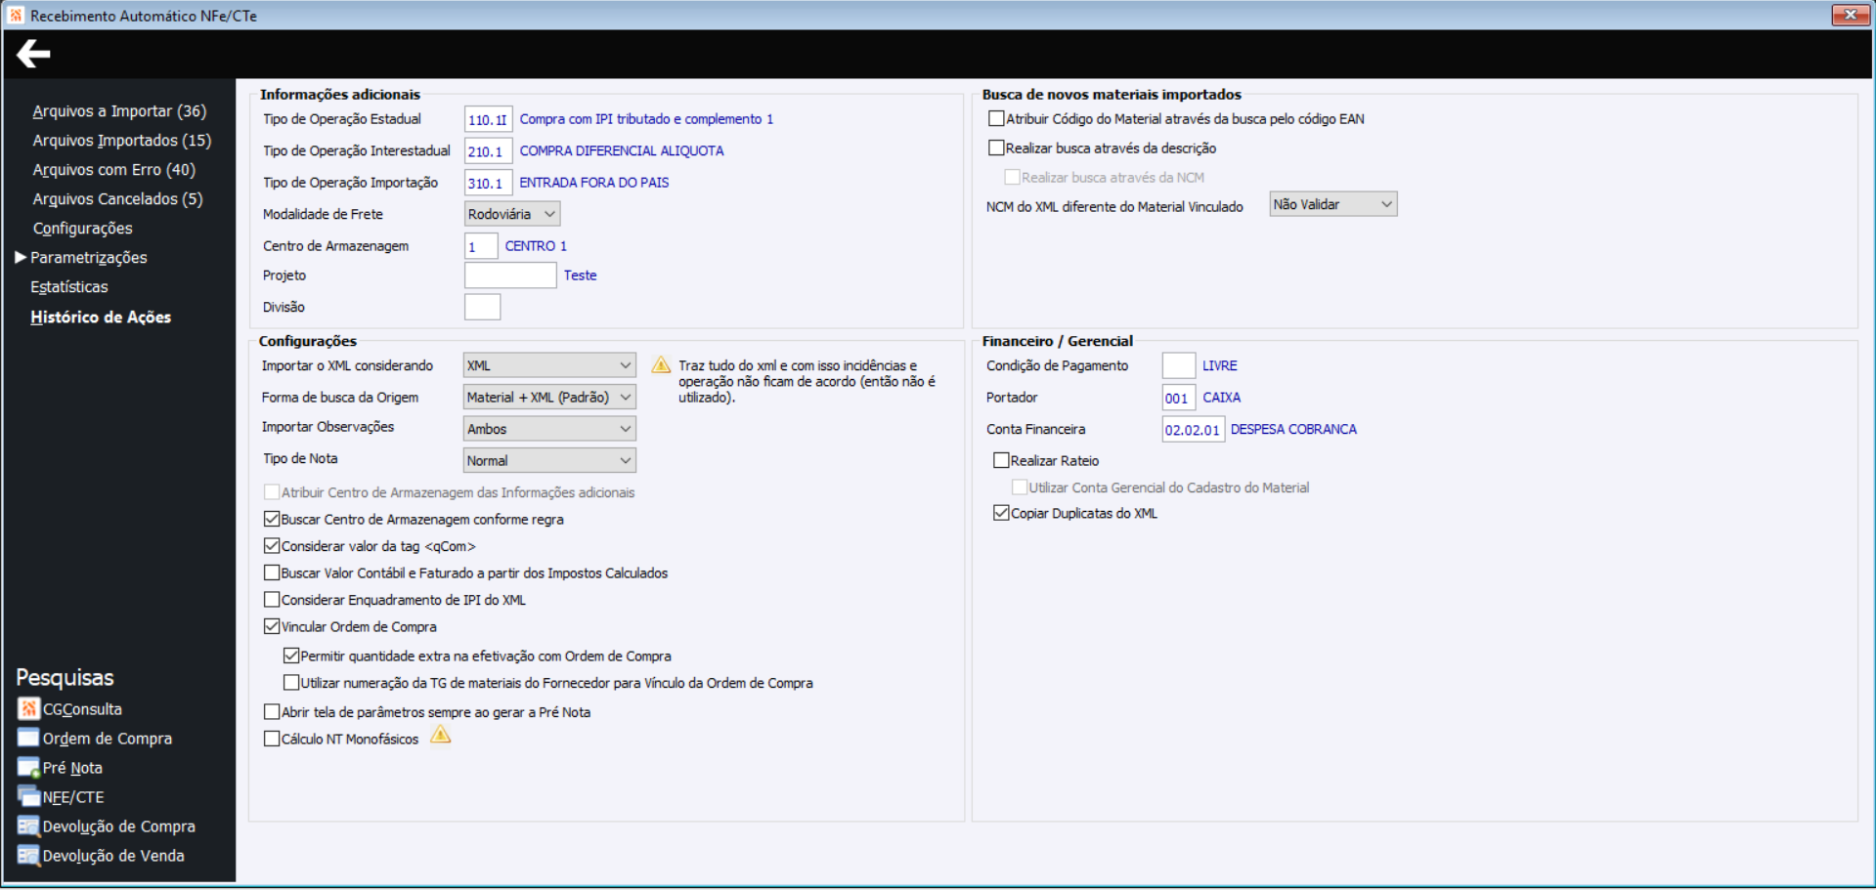Check Considerar Enquadramento de IPI do XML
The image size is (1876, 890).
click(272, 599)
